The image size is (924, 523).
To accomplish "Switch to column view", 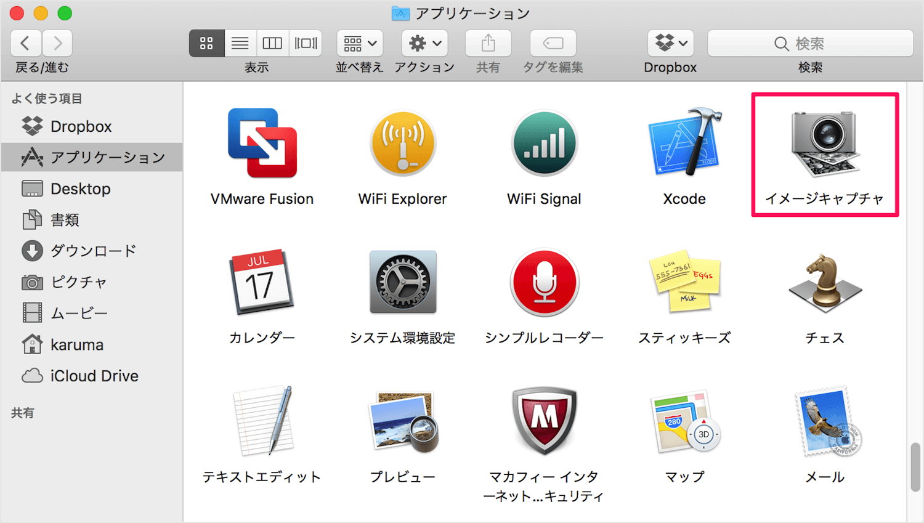I will (x=272, y=43).
